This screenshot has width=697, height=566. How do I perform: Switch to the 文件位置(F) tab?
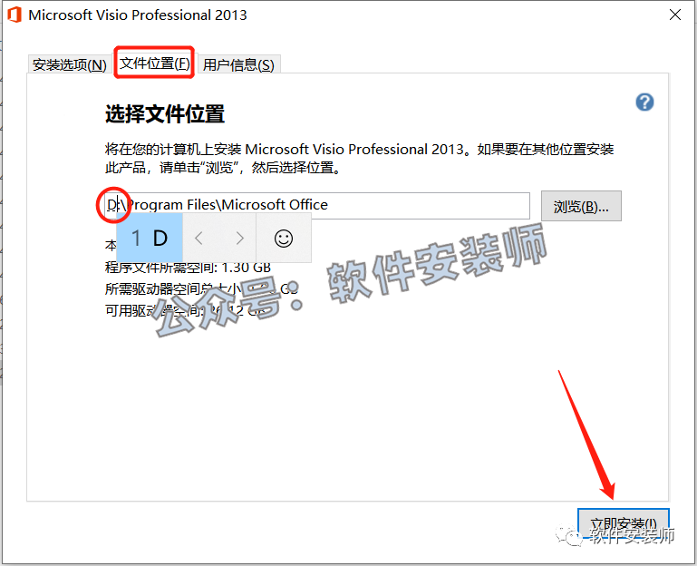pyautogui.click(x=155, y=63)
